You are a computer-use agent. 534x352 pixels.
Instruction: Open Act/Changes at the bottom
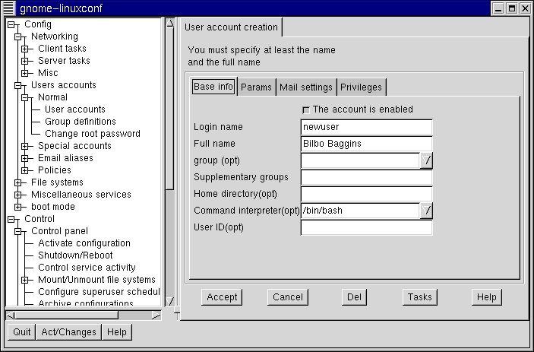pos(68,332)
